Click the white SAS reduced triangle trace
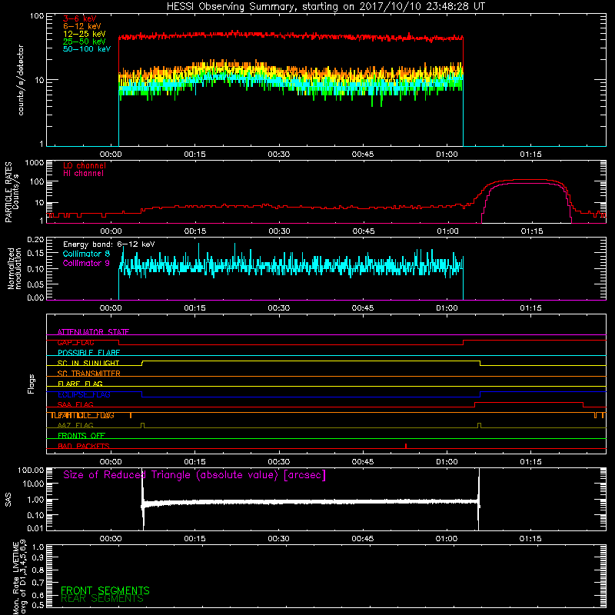The height and width of the screenshot is (615, 615). (x=311, y=502)
